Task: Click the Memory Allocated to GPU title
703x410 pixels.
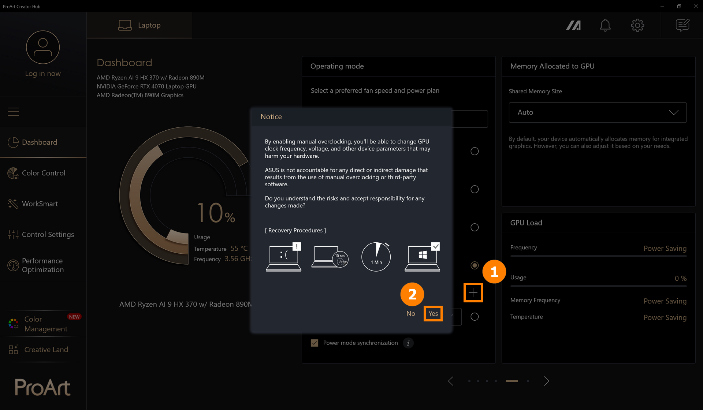Action: [x=552, y=66]
